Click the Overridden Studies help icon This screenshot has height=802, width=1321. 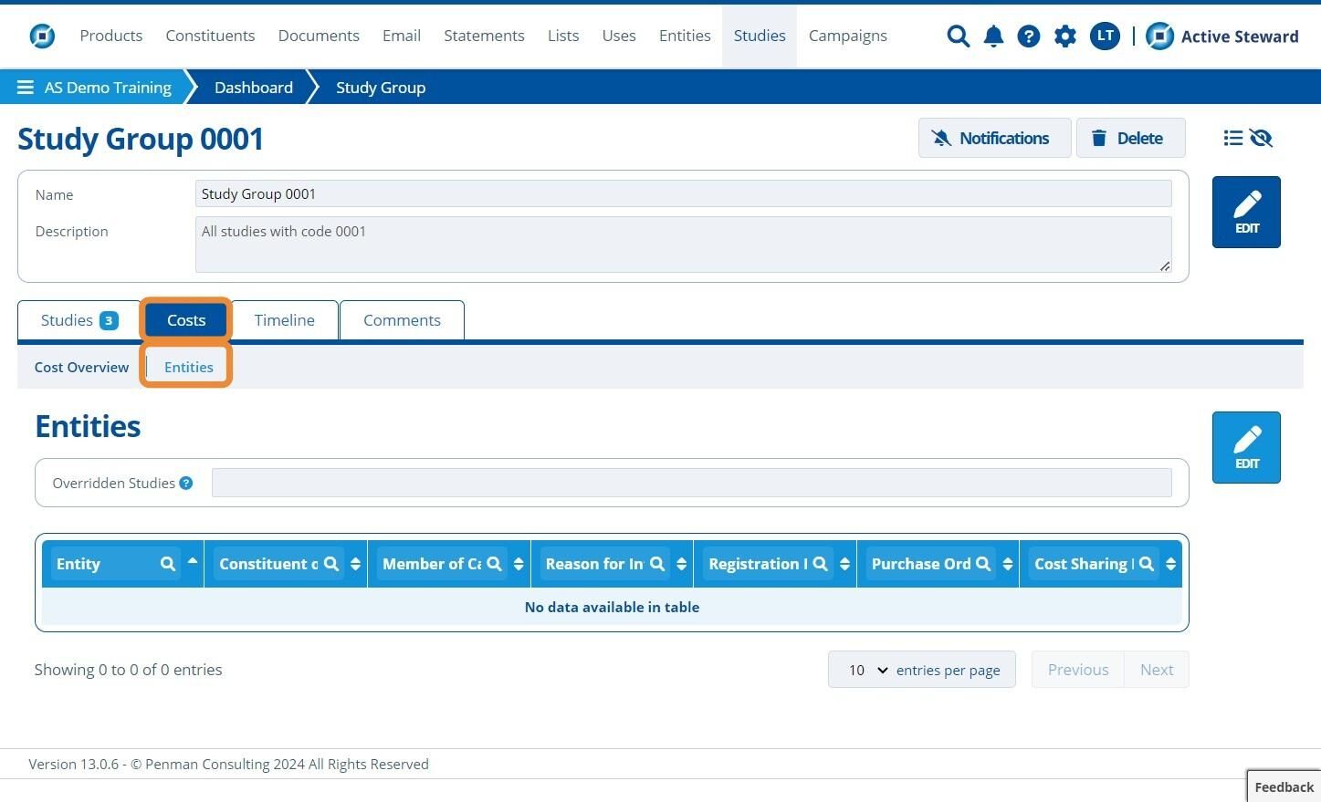pyautogui.click(x=186, y=483)
